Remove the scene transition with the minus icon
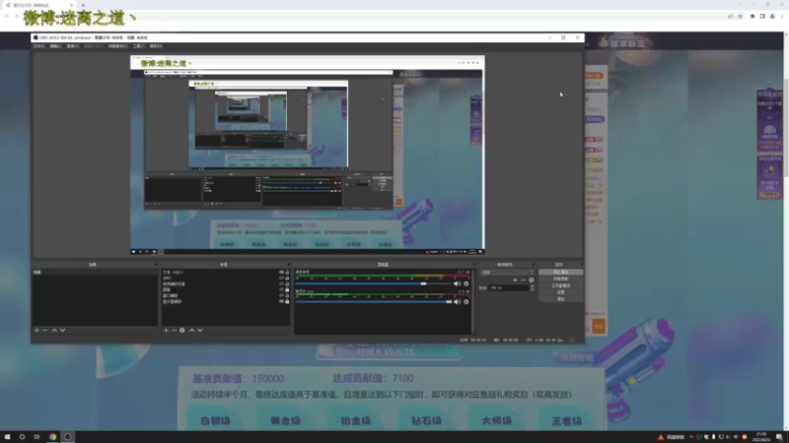 [523, 280]
